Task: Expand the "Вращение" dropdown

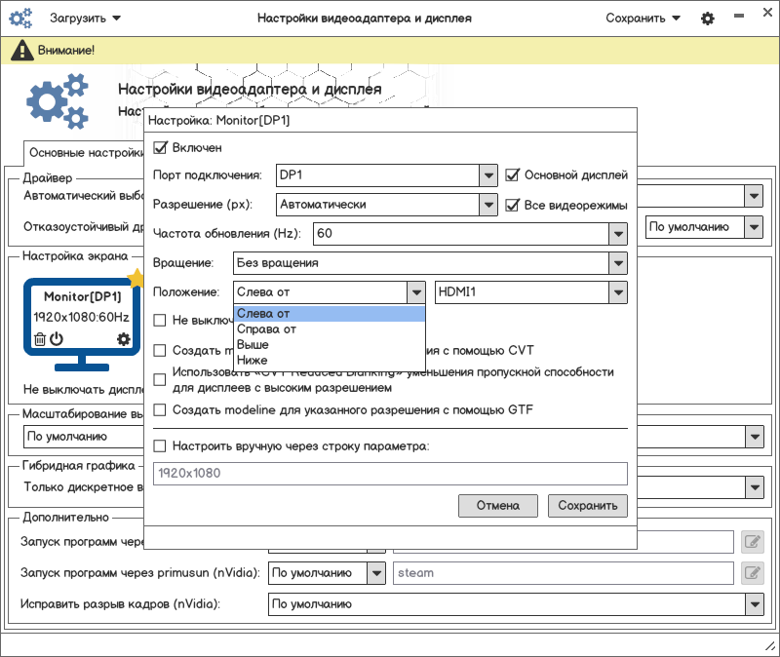Action: [616, 263]
